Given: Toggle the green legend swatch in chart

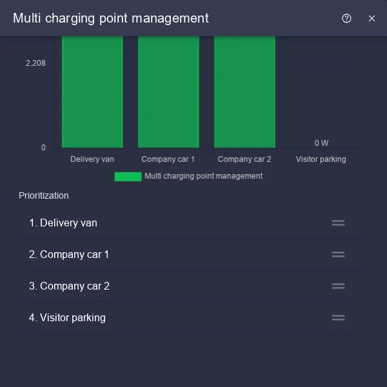Looking at the screenshot, I should (x=128, y=177).
